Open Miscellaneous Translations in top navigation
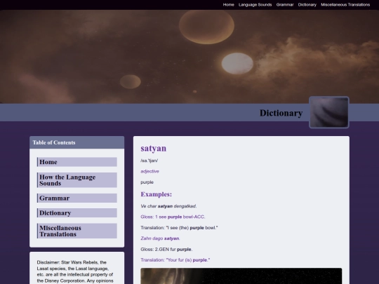Screen dimensions: 379x284 coord(345,5)
